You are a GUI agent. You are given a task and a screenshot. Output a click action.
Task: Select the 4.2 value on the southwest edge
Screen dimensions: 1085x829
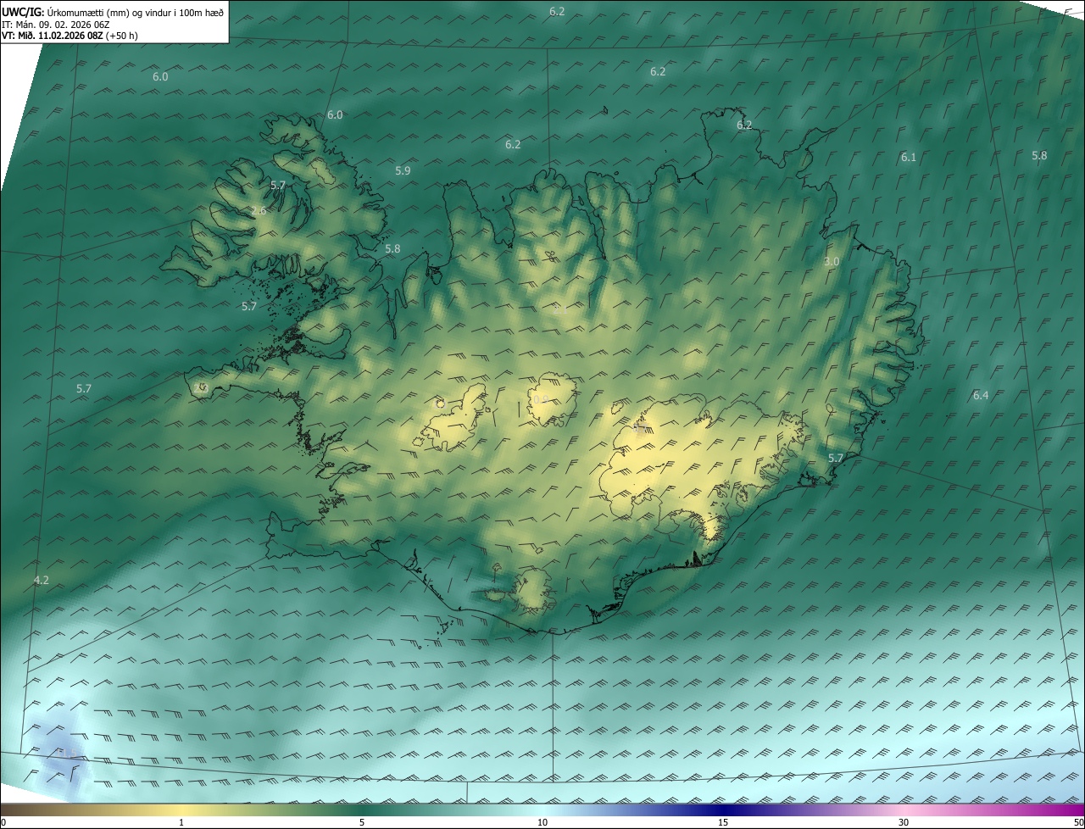[41, 580]
